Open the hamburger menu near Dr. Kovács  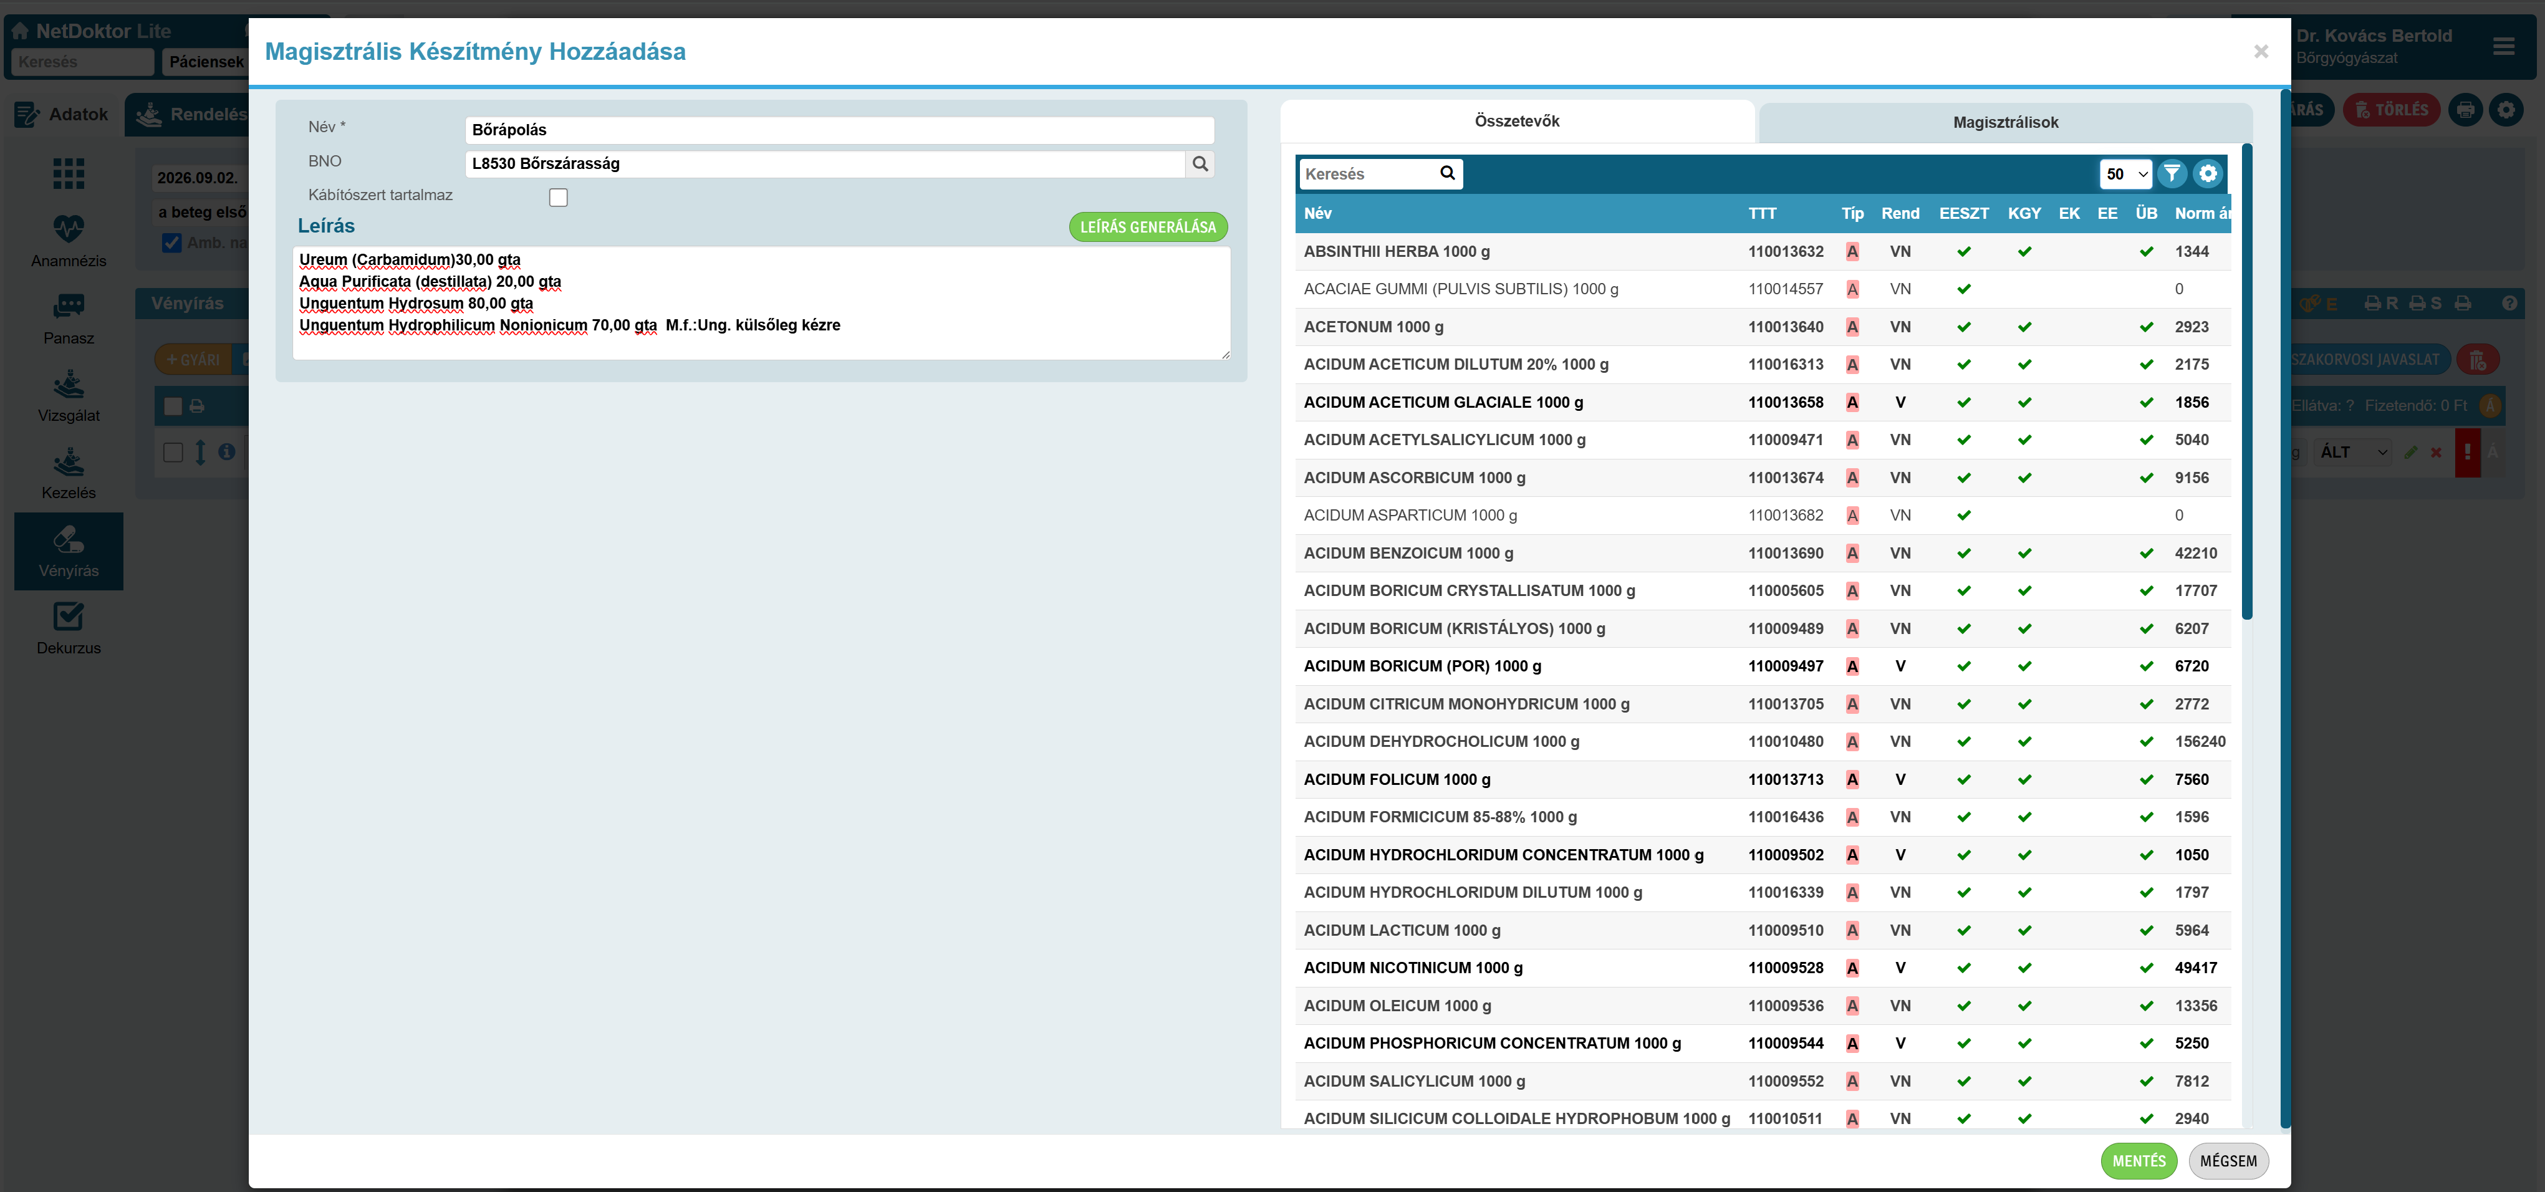point(2503,46)
